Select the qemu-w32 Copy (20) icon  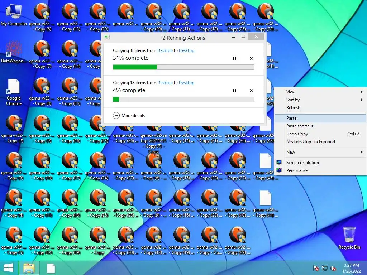pyautogui.click(x=97, y=17)
